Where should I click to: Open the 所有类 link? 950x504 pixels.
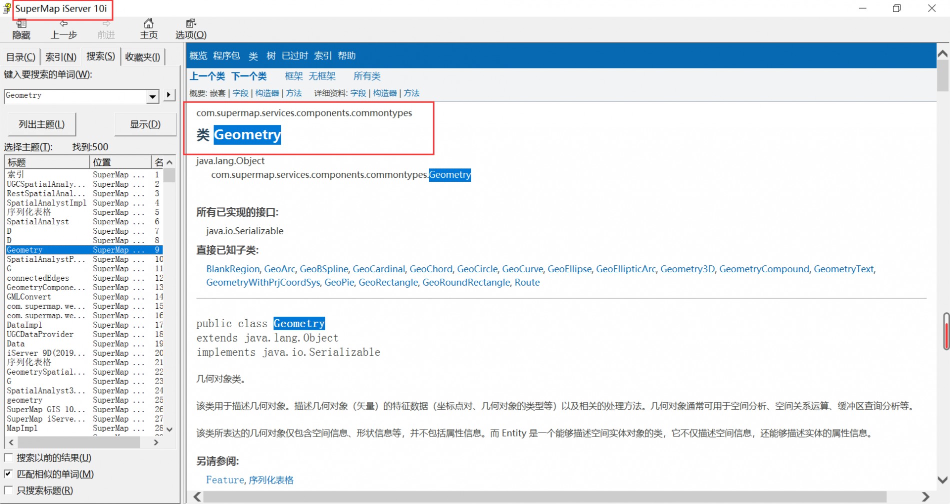[367, 76]
